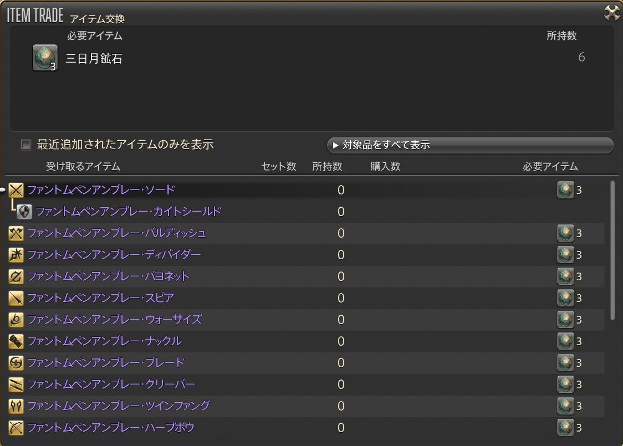Click the 三日月鉱石 ore icon in required items
Viewport: 623px width, 446px height.
pyautogui.click(x=45, y=58)
